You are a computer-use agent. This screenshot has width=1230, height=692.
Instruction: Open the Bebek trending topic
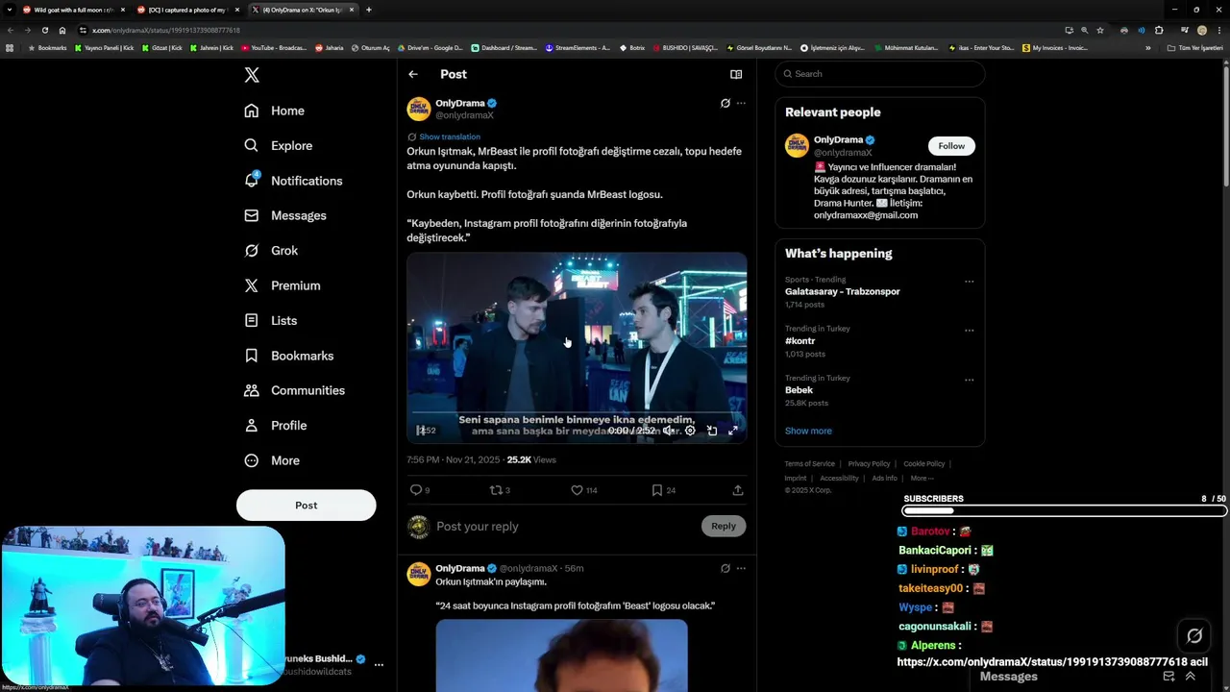[x=799, y=390]
